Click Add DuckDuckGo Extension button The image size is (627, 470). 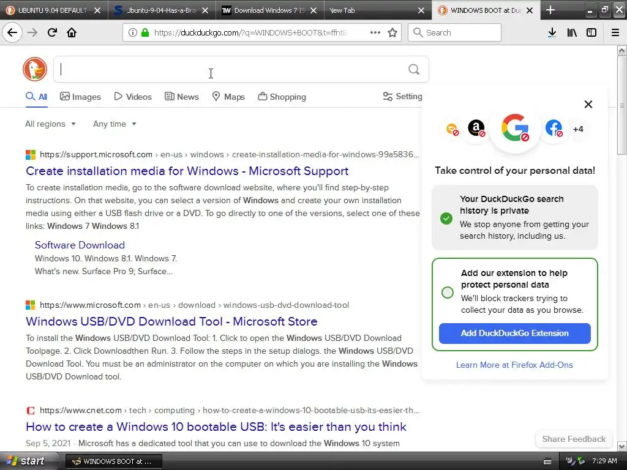[514, 334]
